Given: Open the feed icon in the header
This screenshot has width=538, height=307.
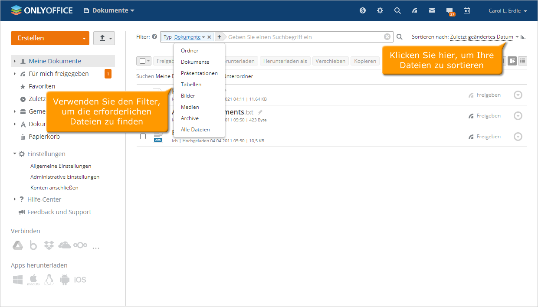Looking at the screenshot, I should tap(415, 10).
